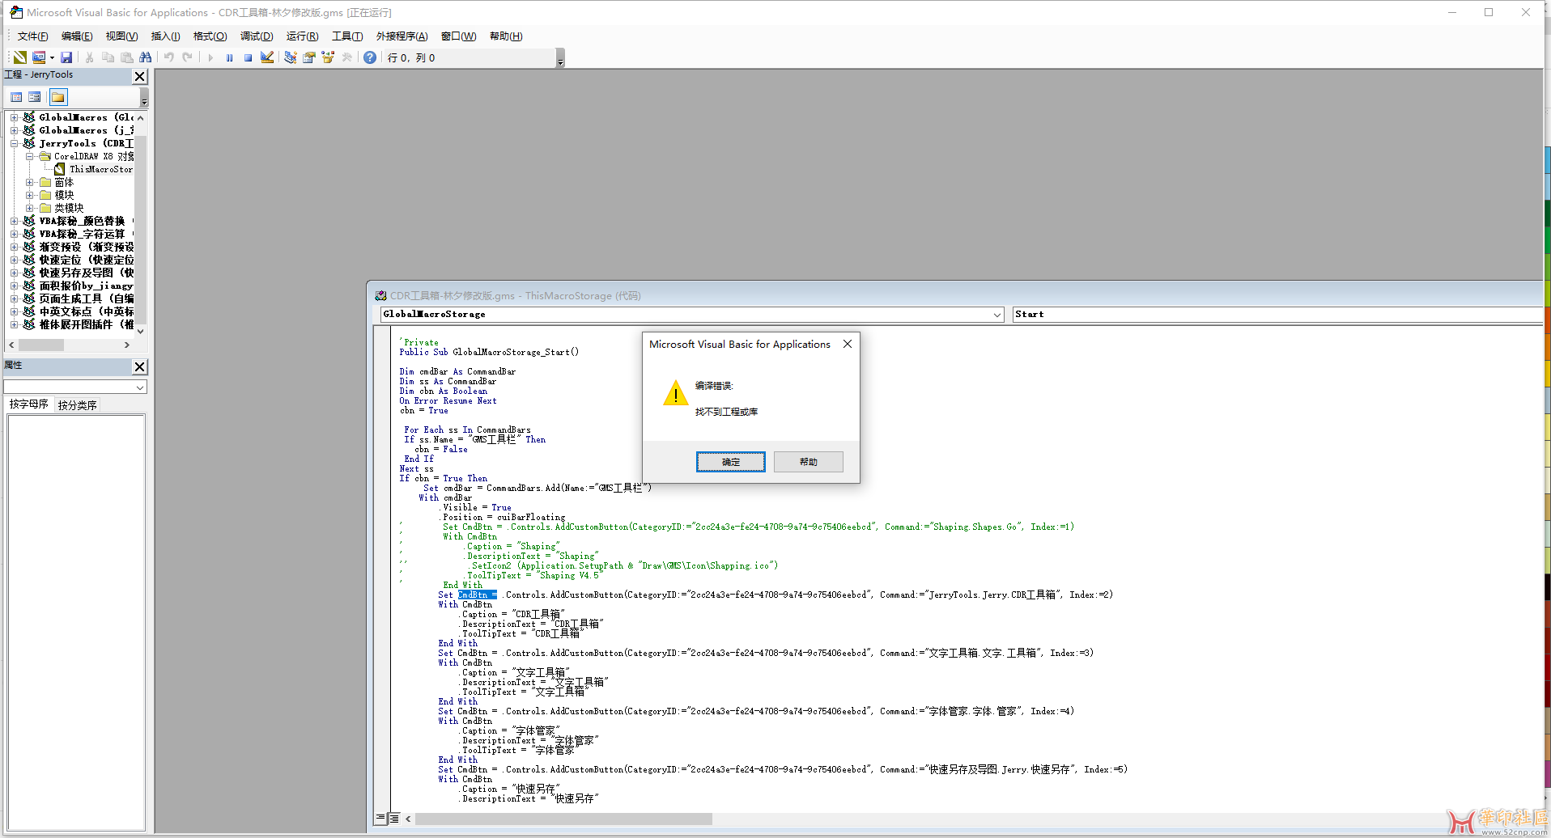Screen dimensions: 1551x838
Task: Open the 工具(T) menu
Action: tap(347, 36)
